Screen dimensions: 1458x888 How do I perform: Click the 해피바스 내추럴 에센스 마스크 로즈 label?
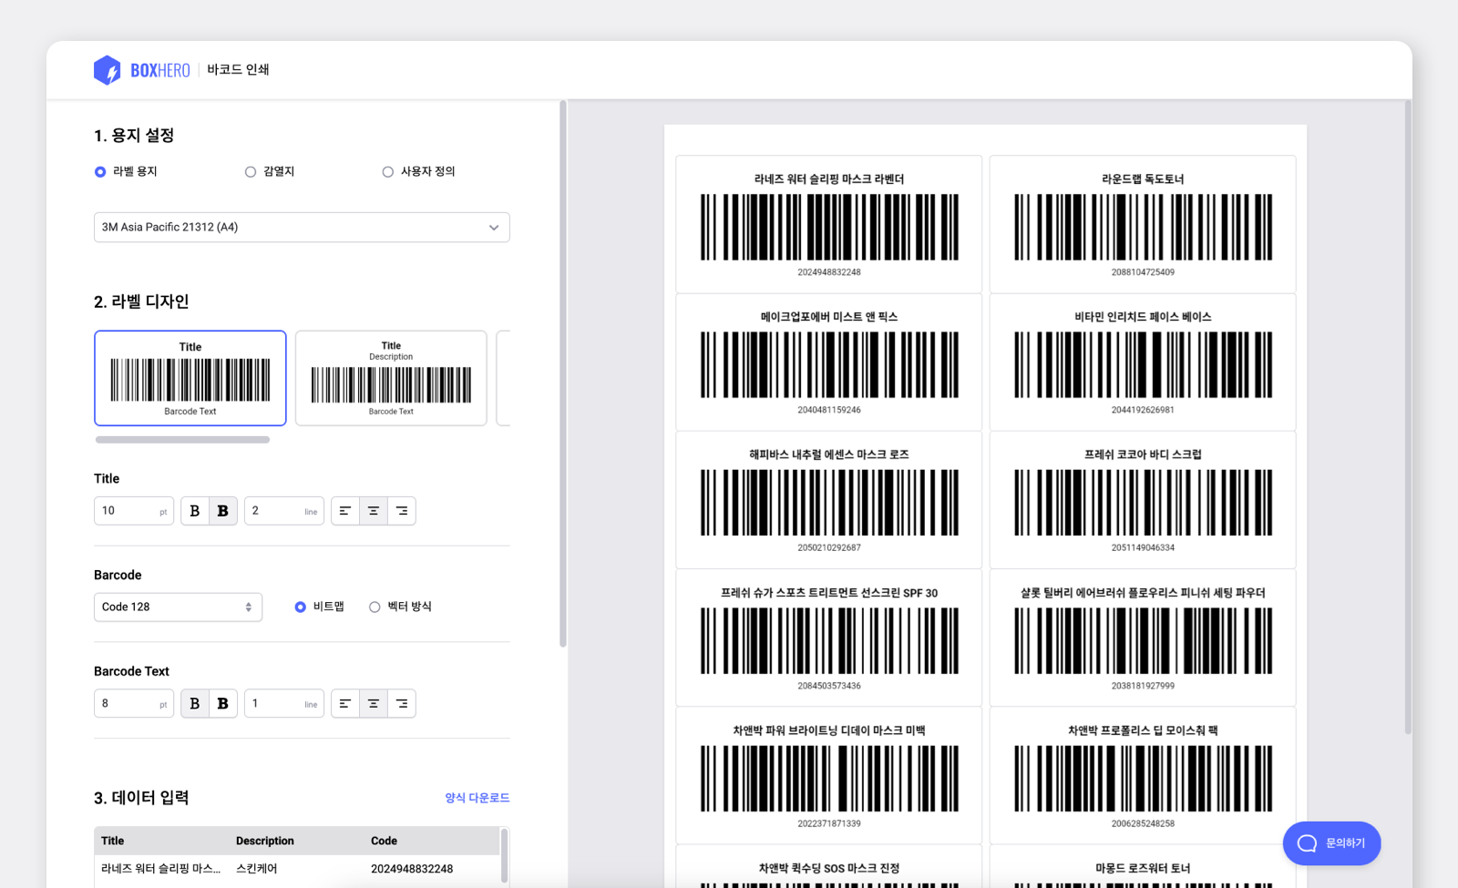point(829,499)
